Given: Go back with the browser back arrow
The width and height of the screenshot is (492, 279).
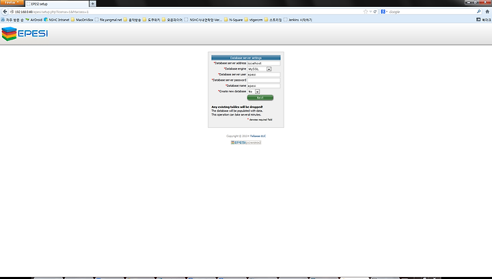Looking at the screenshot, I should (x=5, y=12).
